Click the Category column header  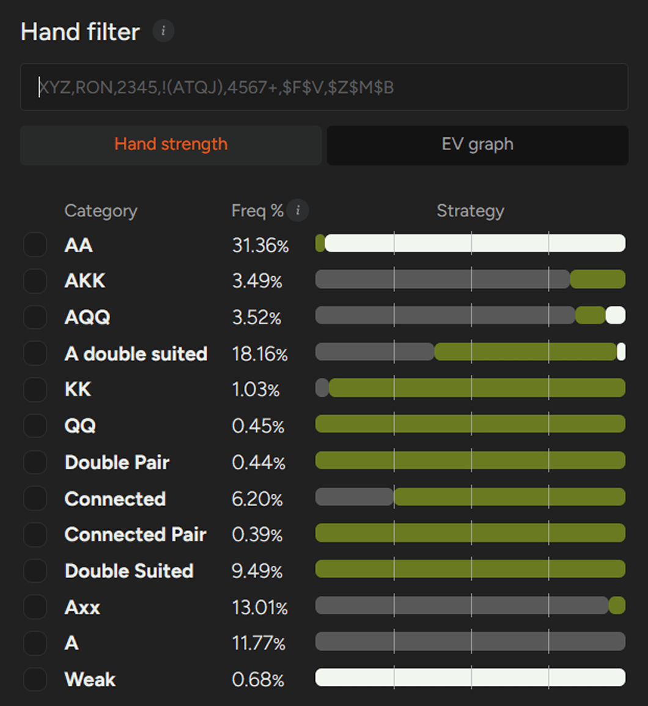101,211
